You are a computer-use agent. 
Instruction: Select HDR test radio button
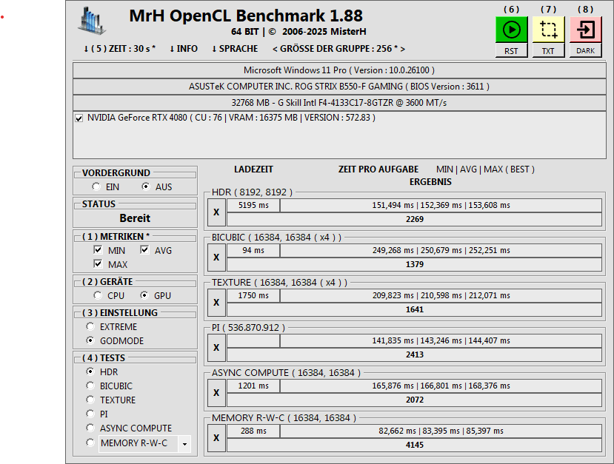click(x=90, y=371)
